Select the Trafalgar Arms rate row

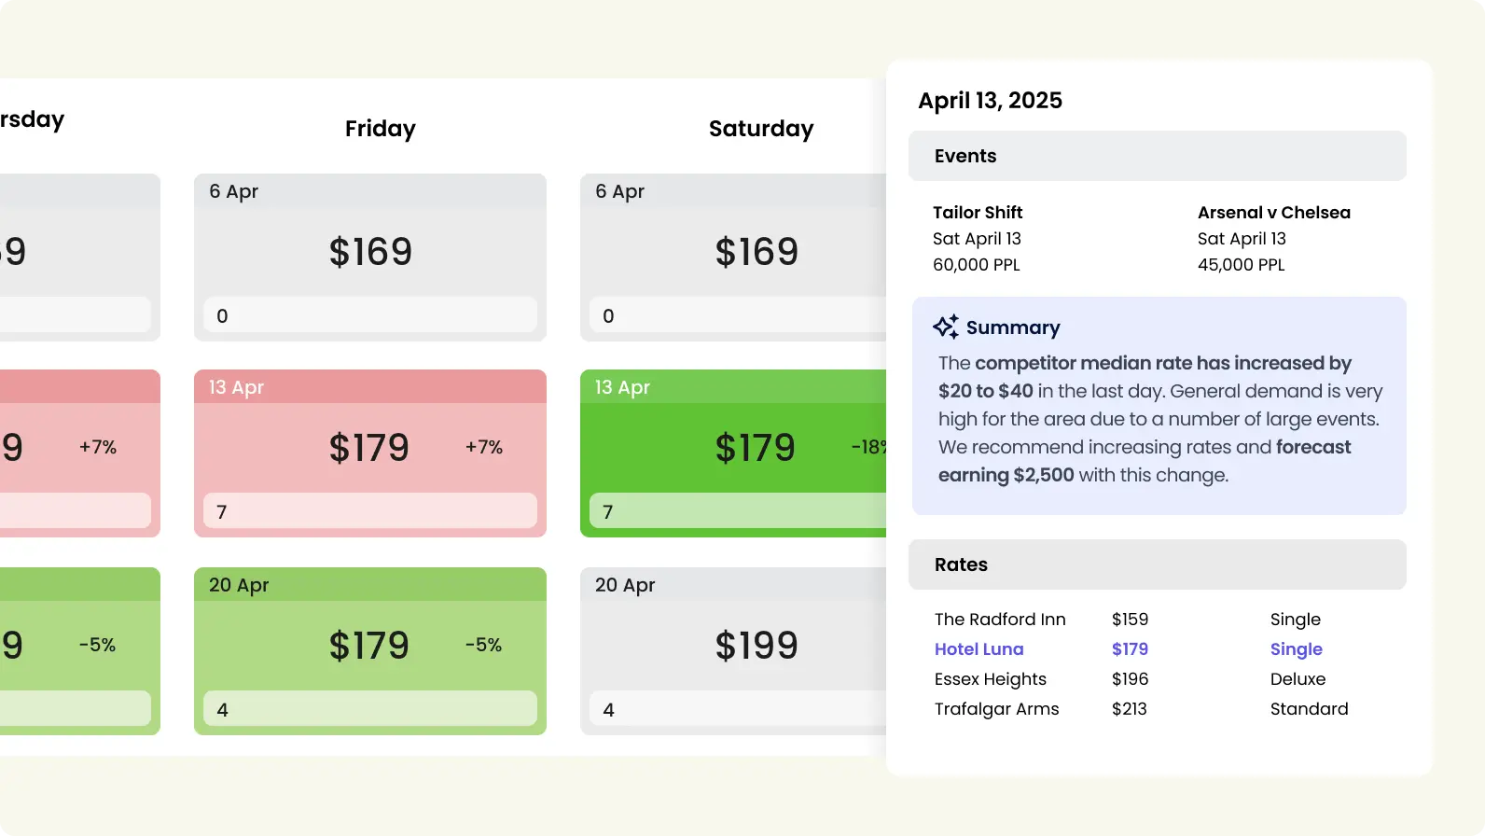(x=997, y=709)
